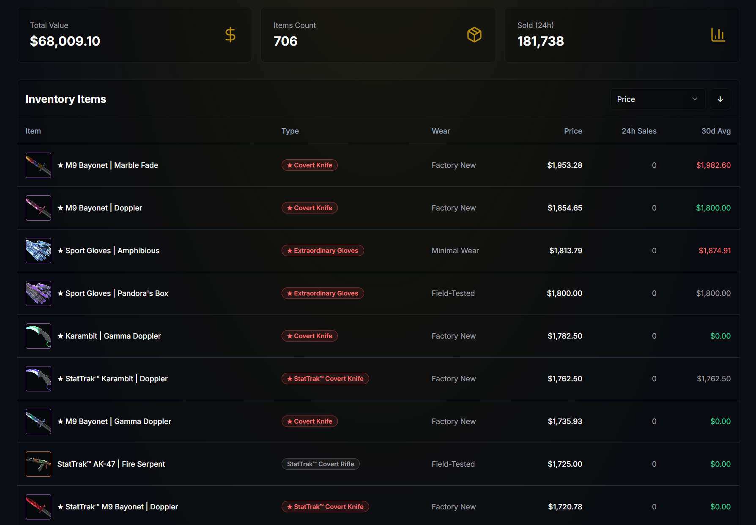Toggle sort order using the arrow button
Image resolution: width=756 pixels, height=525 pixels.
(720, 99)
